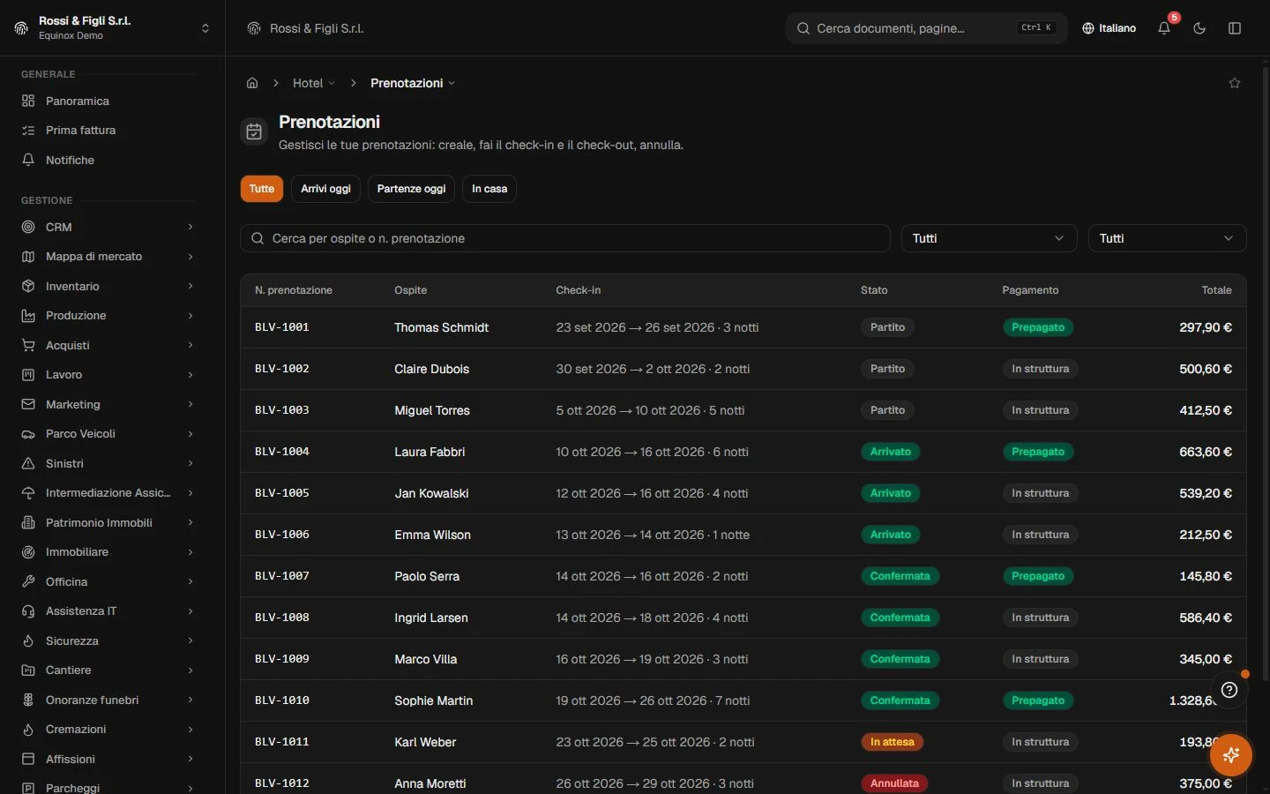Click guest name Sophie Martin
The image size is (1270, 794).
click(x=434, y=700)
